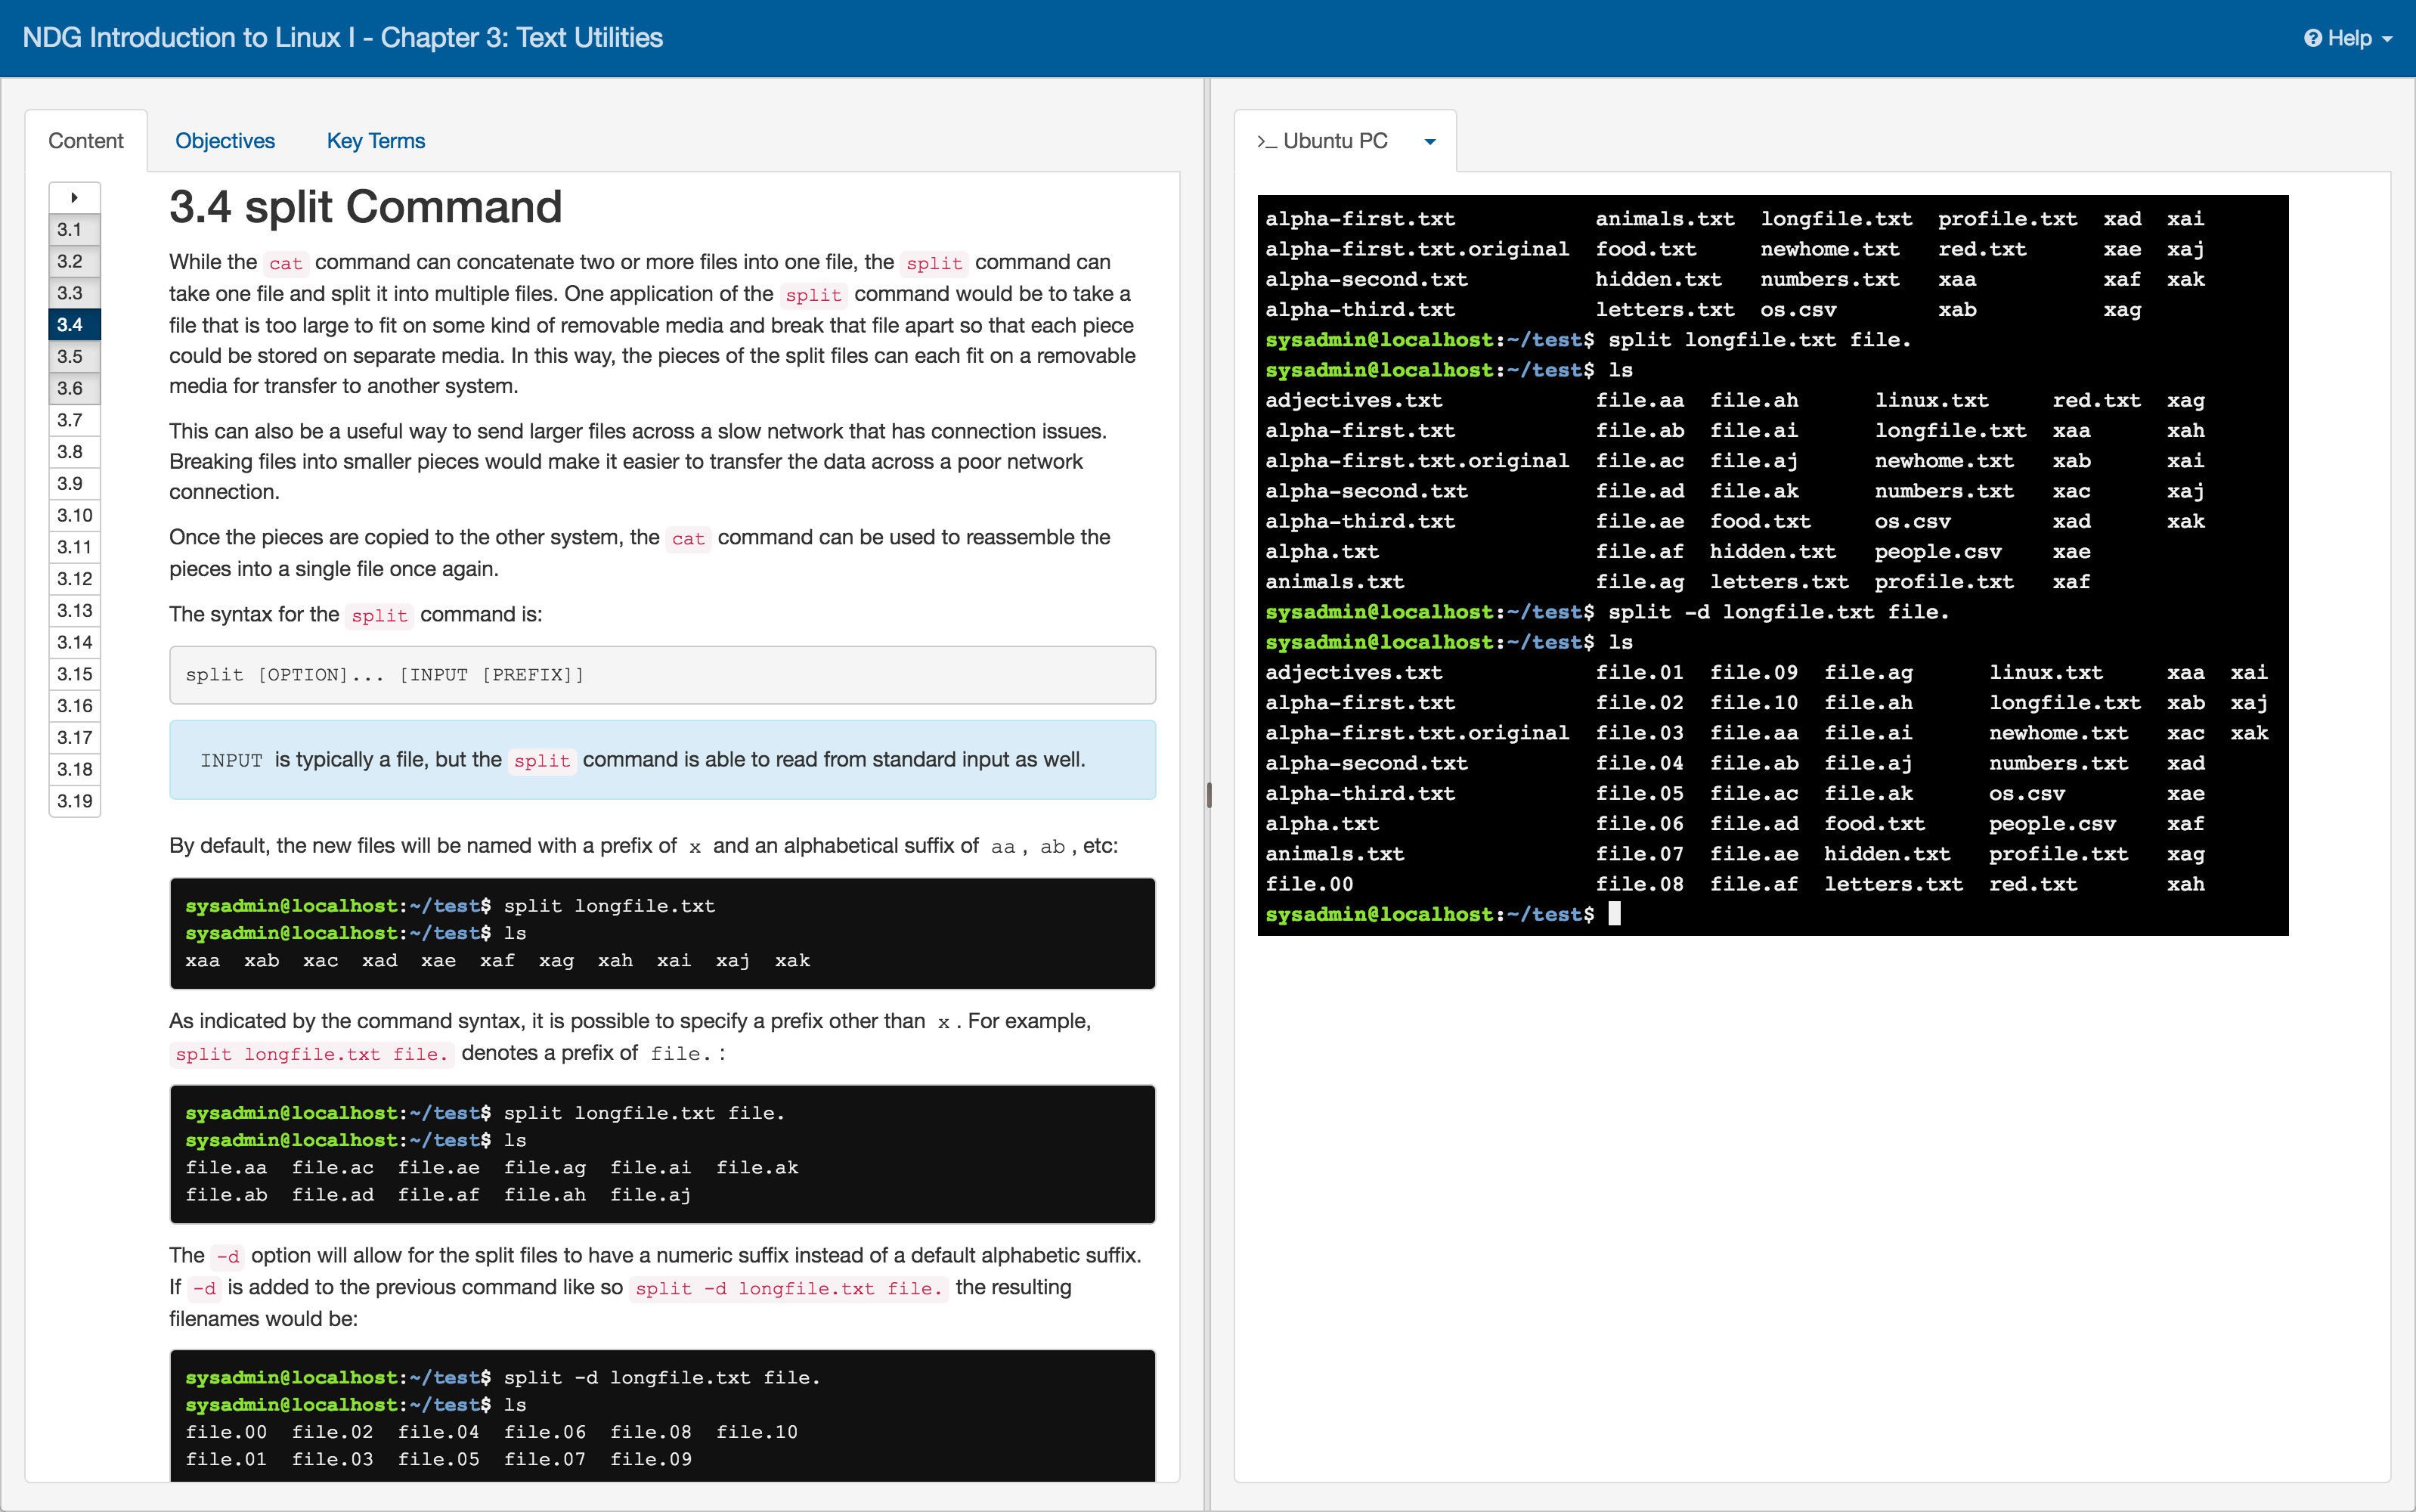The height and width of the screenshot is (1512, 2416).
Task: Switch to the Objectives tab
Action: (225, 141)
